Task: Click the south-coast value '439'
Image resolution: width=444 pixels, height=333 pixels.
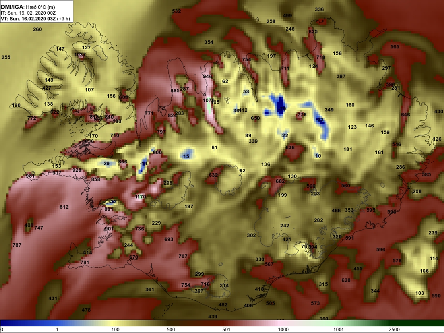Action: click(213, 317)
